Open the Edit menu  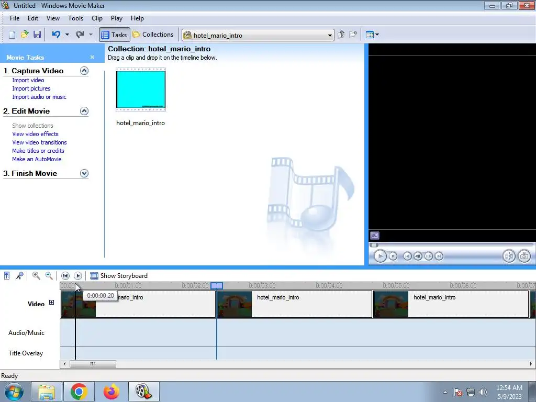click(x=33, y=18)
